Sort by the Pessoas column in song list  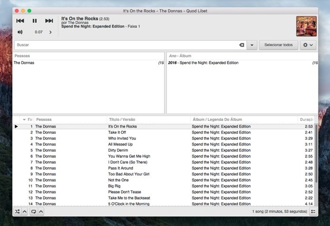(x=70, y=120)
